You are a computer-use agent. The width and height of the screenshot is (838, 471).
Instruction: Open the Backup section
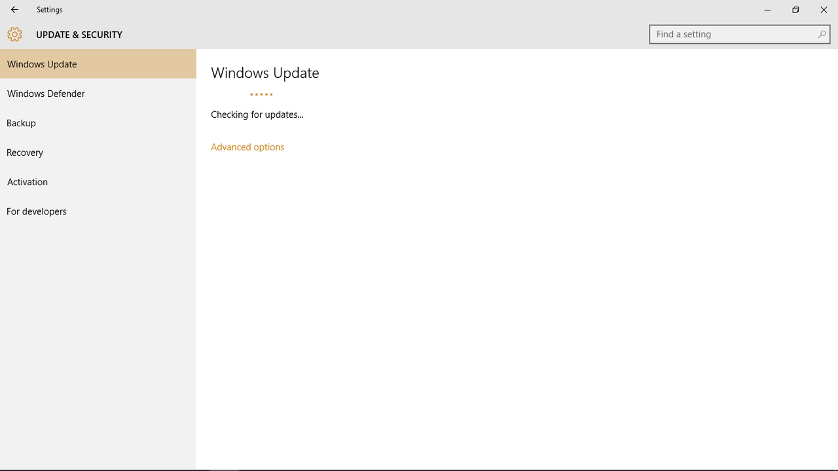(x=98, y=123)
